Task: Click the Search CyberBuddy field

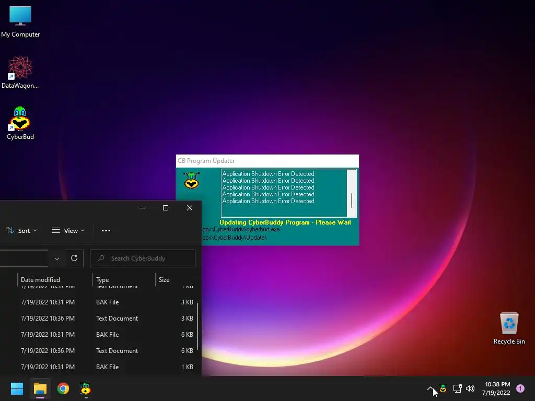Action: [x=143, y=258]
